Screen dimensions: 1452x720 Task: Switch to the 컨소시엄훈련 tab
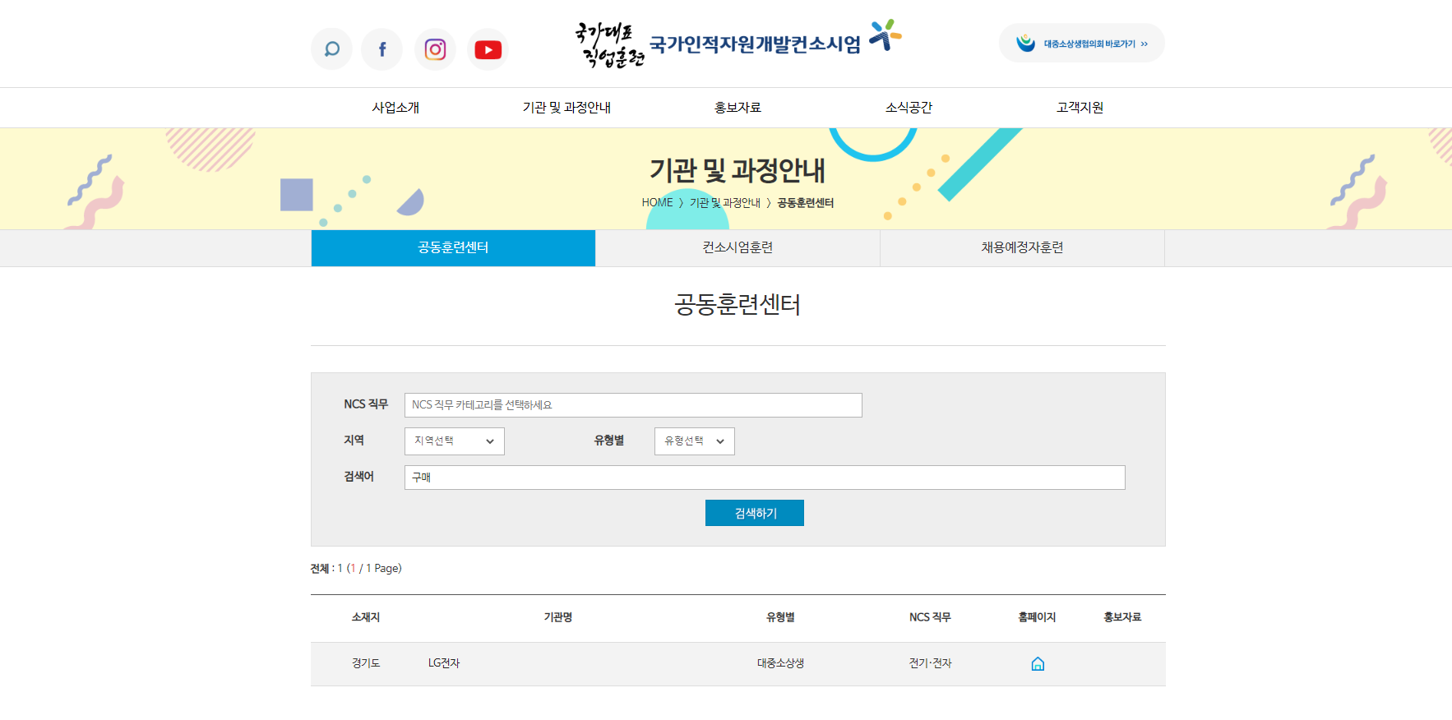[738, 247]
